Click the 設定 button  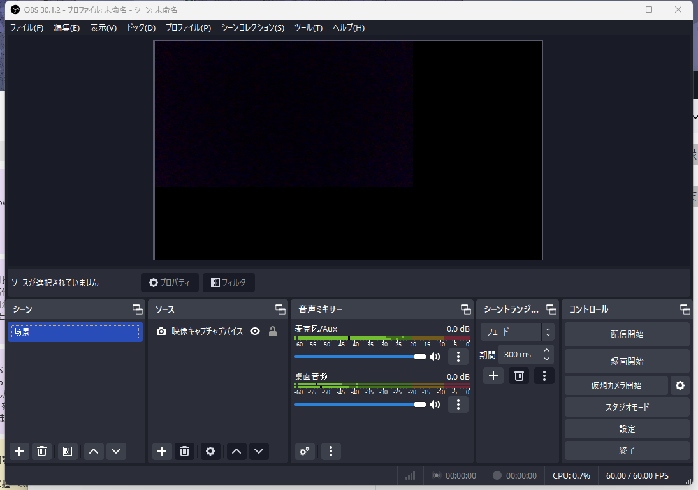point(627,429)
